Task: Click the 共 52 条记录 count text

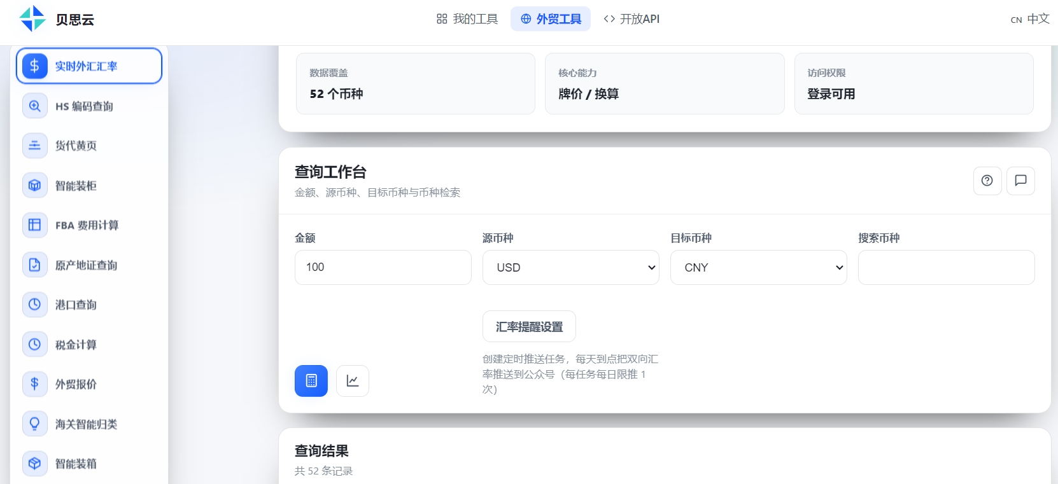Action: tap(323, 471)
